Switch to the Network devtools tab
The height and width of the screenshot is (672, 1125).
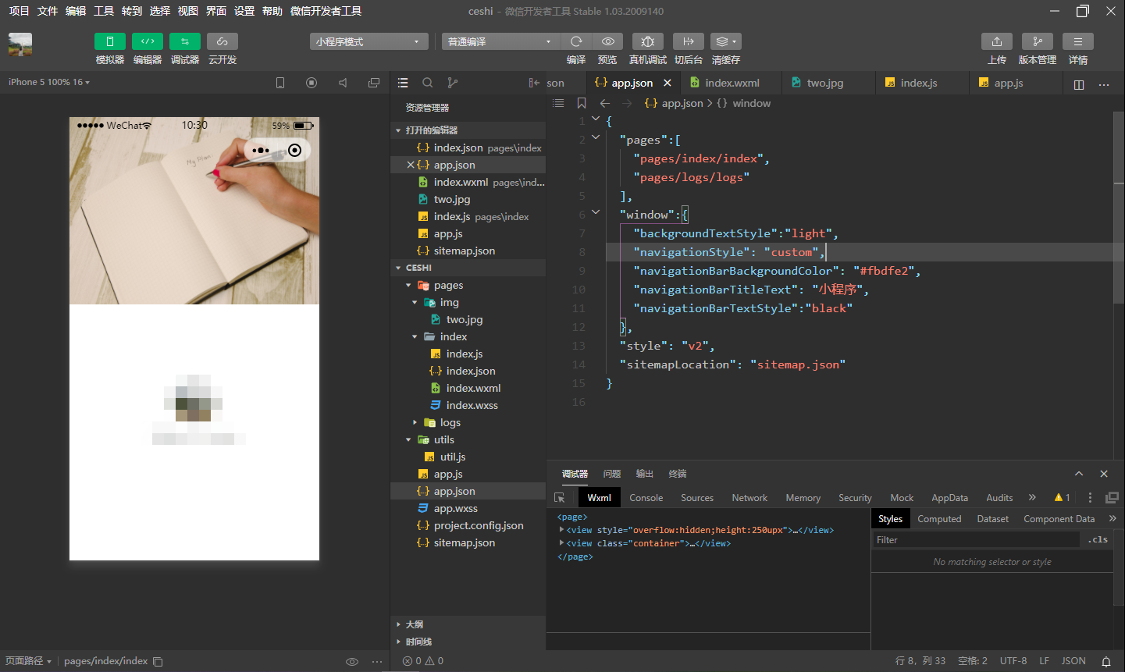click(749, 498)
